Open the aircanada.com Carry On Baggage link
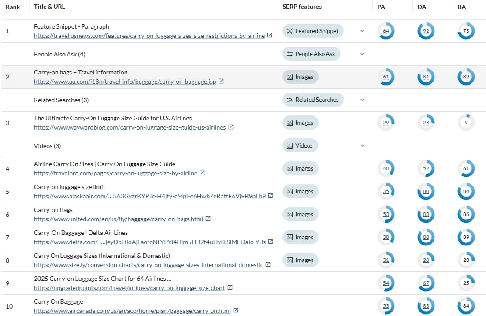Image resolution: width=486 pixels, height=316 pixels. [x=130, y=310]
